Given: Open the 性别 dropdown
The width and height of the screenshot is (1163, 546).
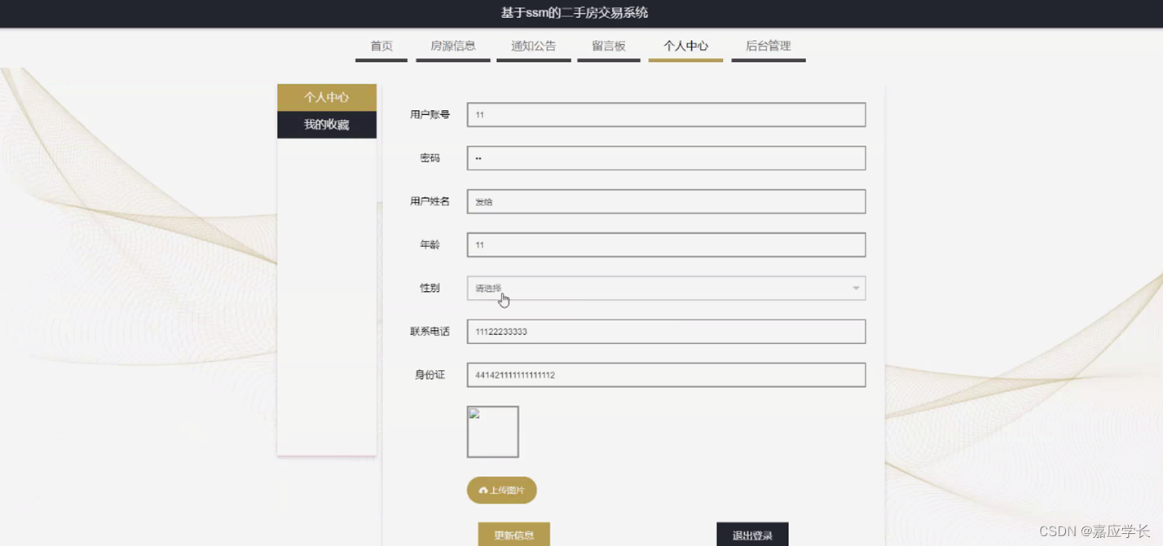Looking at the screenshot, I should point(666,288).
